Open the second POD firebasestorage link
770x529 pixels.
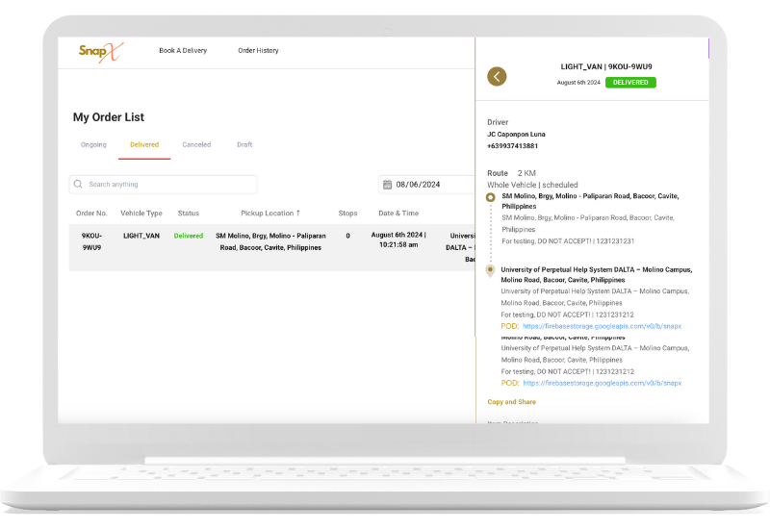tap(603, 383)
